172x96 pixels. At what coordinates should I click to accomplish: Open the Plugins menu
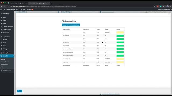tap(5, 40)
